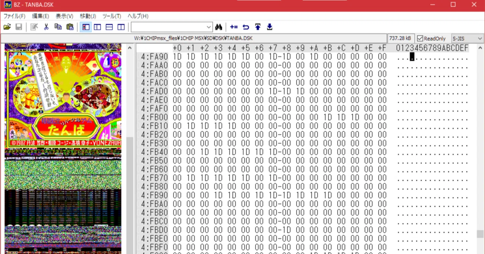
Task: Click the greyed-out edit icon beside the scissors
Action: click(34, 27)
